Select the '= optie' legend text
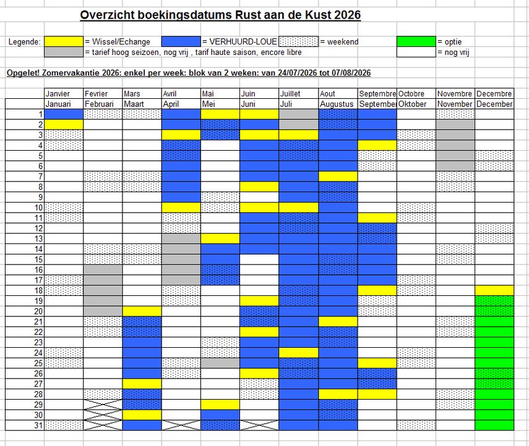The height and width of the screenshot is (446, 529). (x=449, y=42)
